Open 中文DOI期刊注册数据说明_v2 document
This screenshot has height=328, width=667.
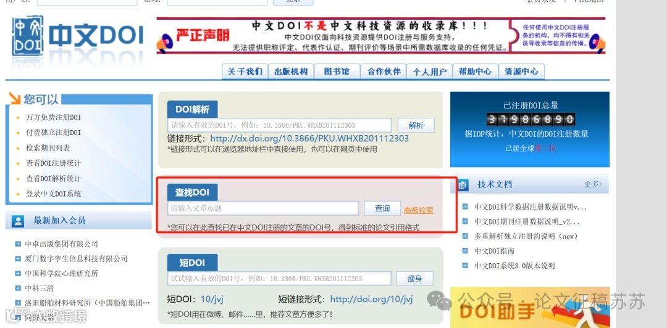click(527, 222)
